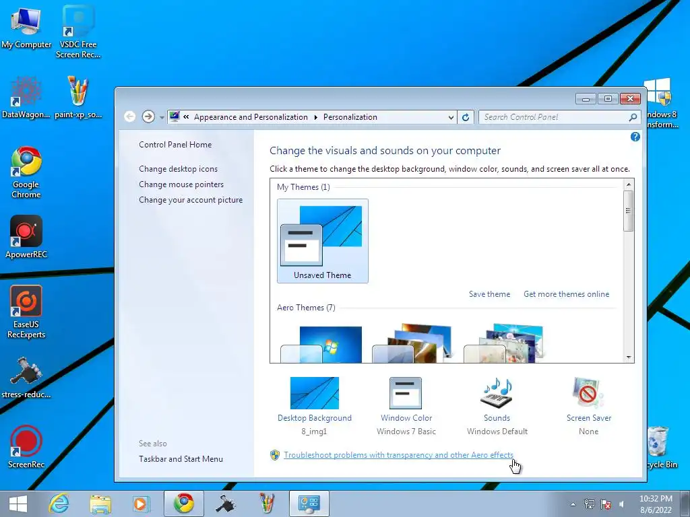Open Change desktop icons link
Image resolution: width=690 pixels, height=517 pixels.
(178, 169)
